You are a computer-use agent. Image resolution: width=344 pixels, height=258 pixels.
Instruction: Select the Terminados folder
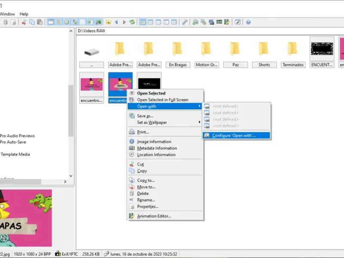coord(293,52)
